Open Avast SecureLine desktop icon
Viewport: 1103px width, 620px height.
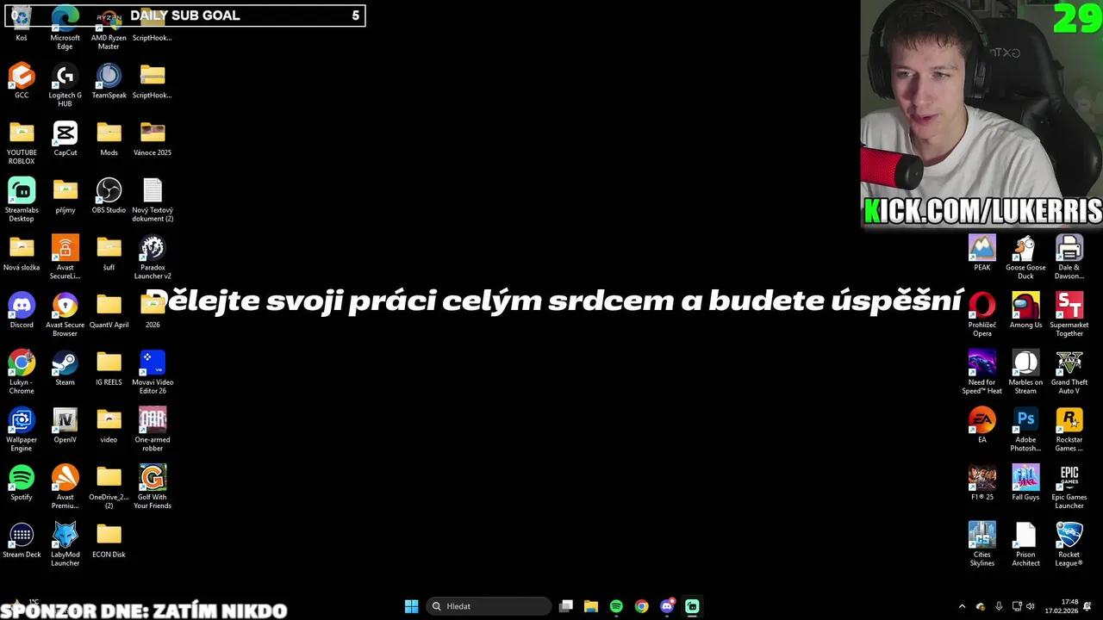click(x=65, y=248)
